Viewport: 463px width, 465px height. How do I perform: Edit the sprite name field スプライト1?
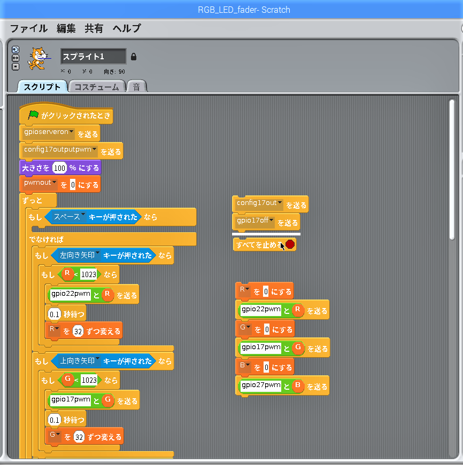coord(93,57)
